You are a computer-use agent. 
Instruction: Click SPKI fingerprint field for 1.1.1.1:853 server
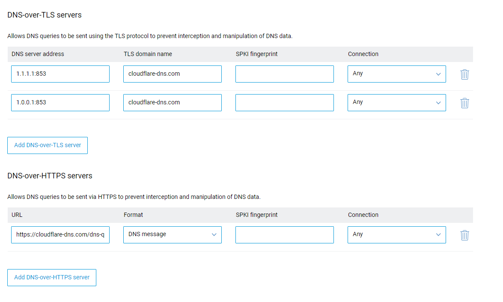pos(285,74)
